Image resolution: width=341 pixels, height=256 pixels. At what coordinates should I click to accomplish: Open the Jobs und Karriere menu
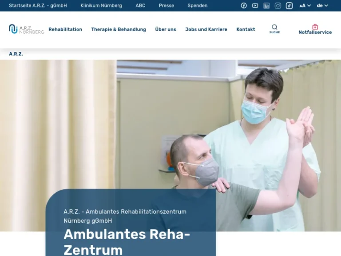[x=206, y=29]
